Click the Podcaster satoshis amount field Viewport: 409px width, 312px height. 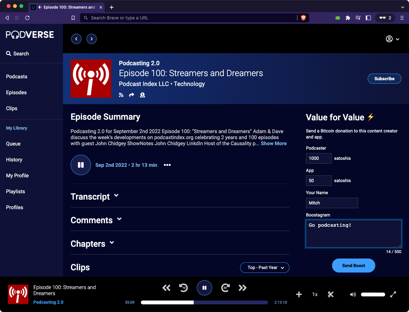(319, 158)
